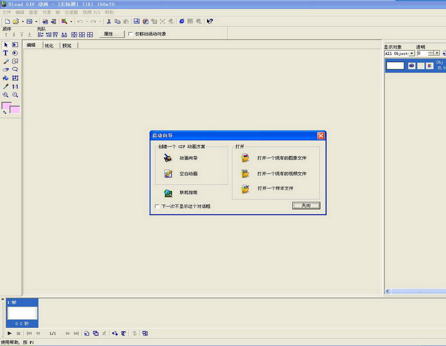Image resolution: width=446 pixels, height=346 pixels.
Task: Click the transparency value spinner arrows
Action: [x=431, y=53]
